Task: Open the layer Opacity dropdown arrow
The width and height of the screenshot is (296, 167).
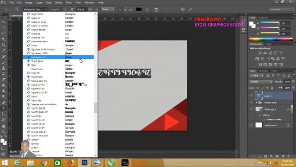Action: pos(293,82)
